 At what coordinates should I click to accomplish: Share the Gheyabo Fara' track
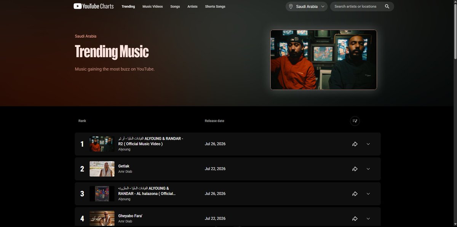click(355, 219)
